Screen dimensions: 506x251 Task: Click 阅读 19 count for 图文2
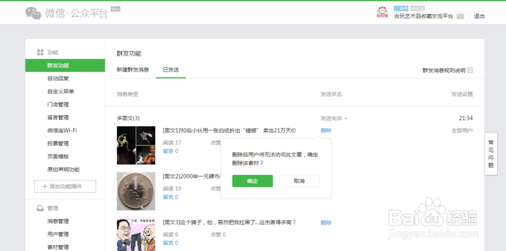172,188
